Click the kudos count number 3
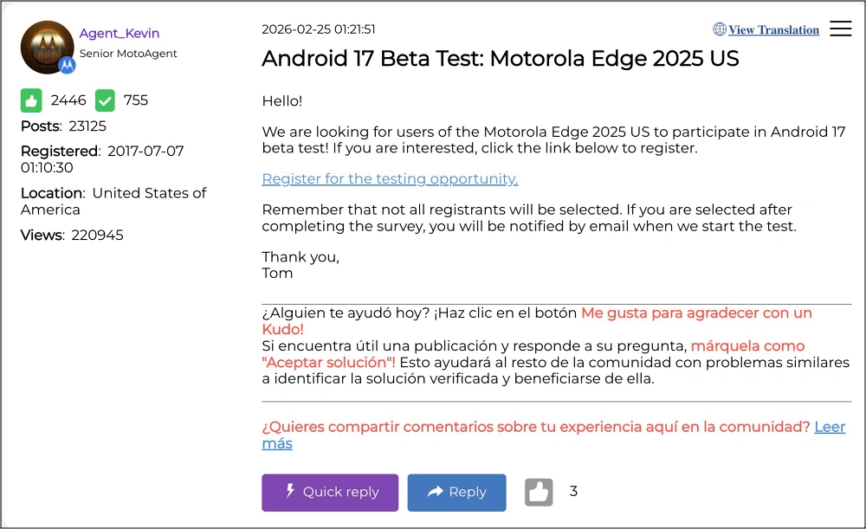866x529 pixels. 573,492
